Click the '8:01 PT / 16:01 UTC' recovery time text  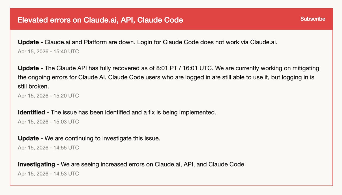coord(184,68)
